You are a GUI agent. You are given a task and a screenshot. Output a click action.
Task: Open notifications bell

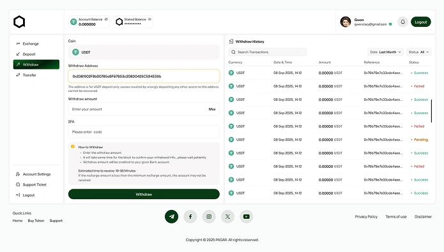(x=402, y=22)
